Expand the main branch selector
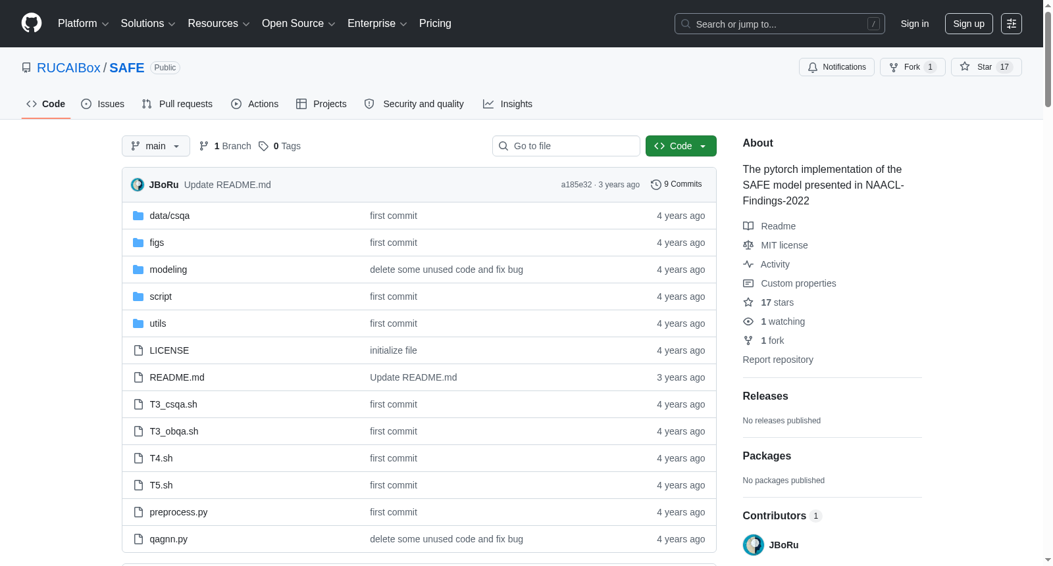 tap(156, 146)
